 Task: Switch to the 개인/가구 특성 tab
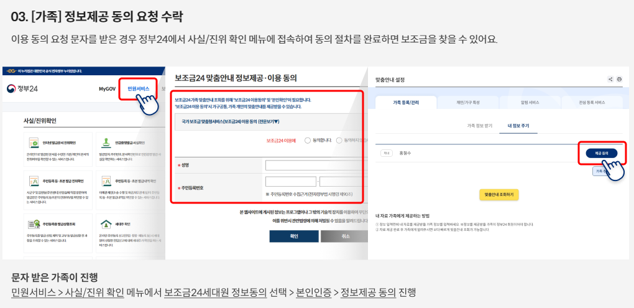pyautogui.click(x=468, y=103)
